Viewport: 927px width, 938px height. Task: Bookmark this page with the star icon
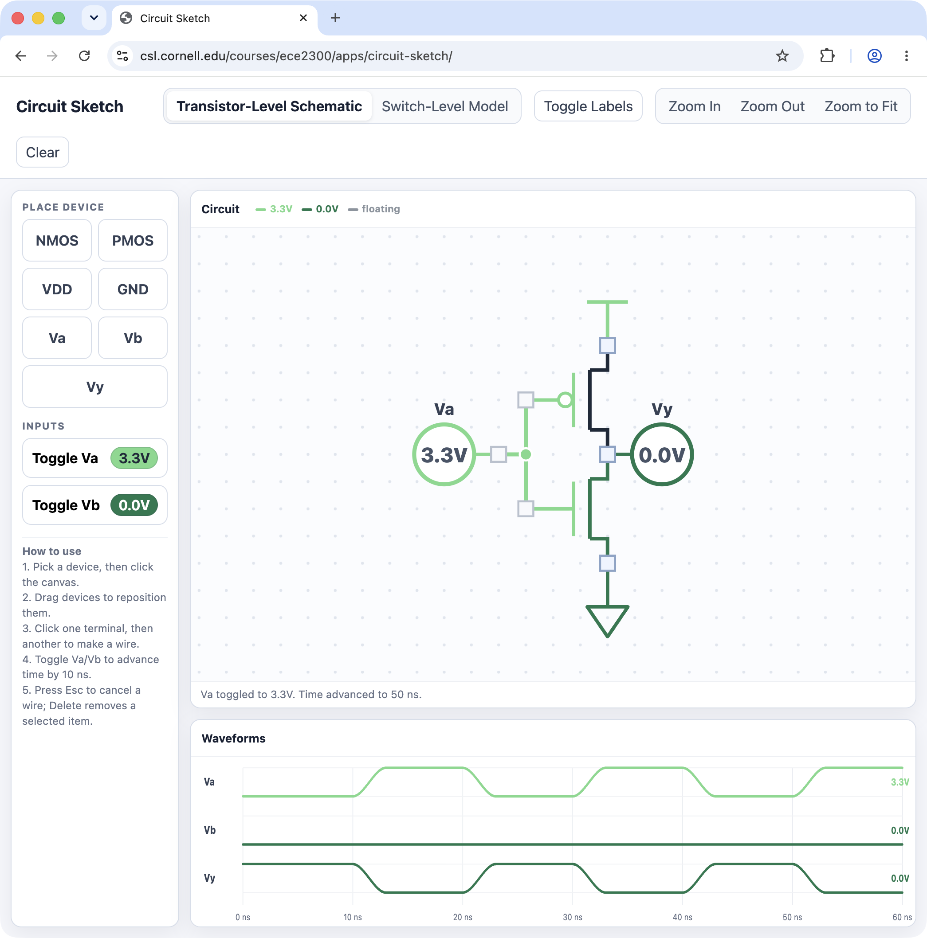pos(782,56)
